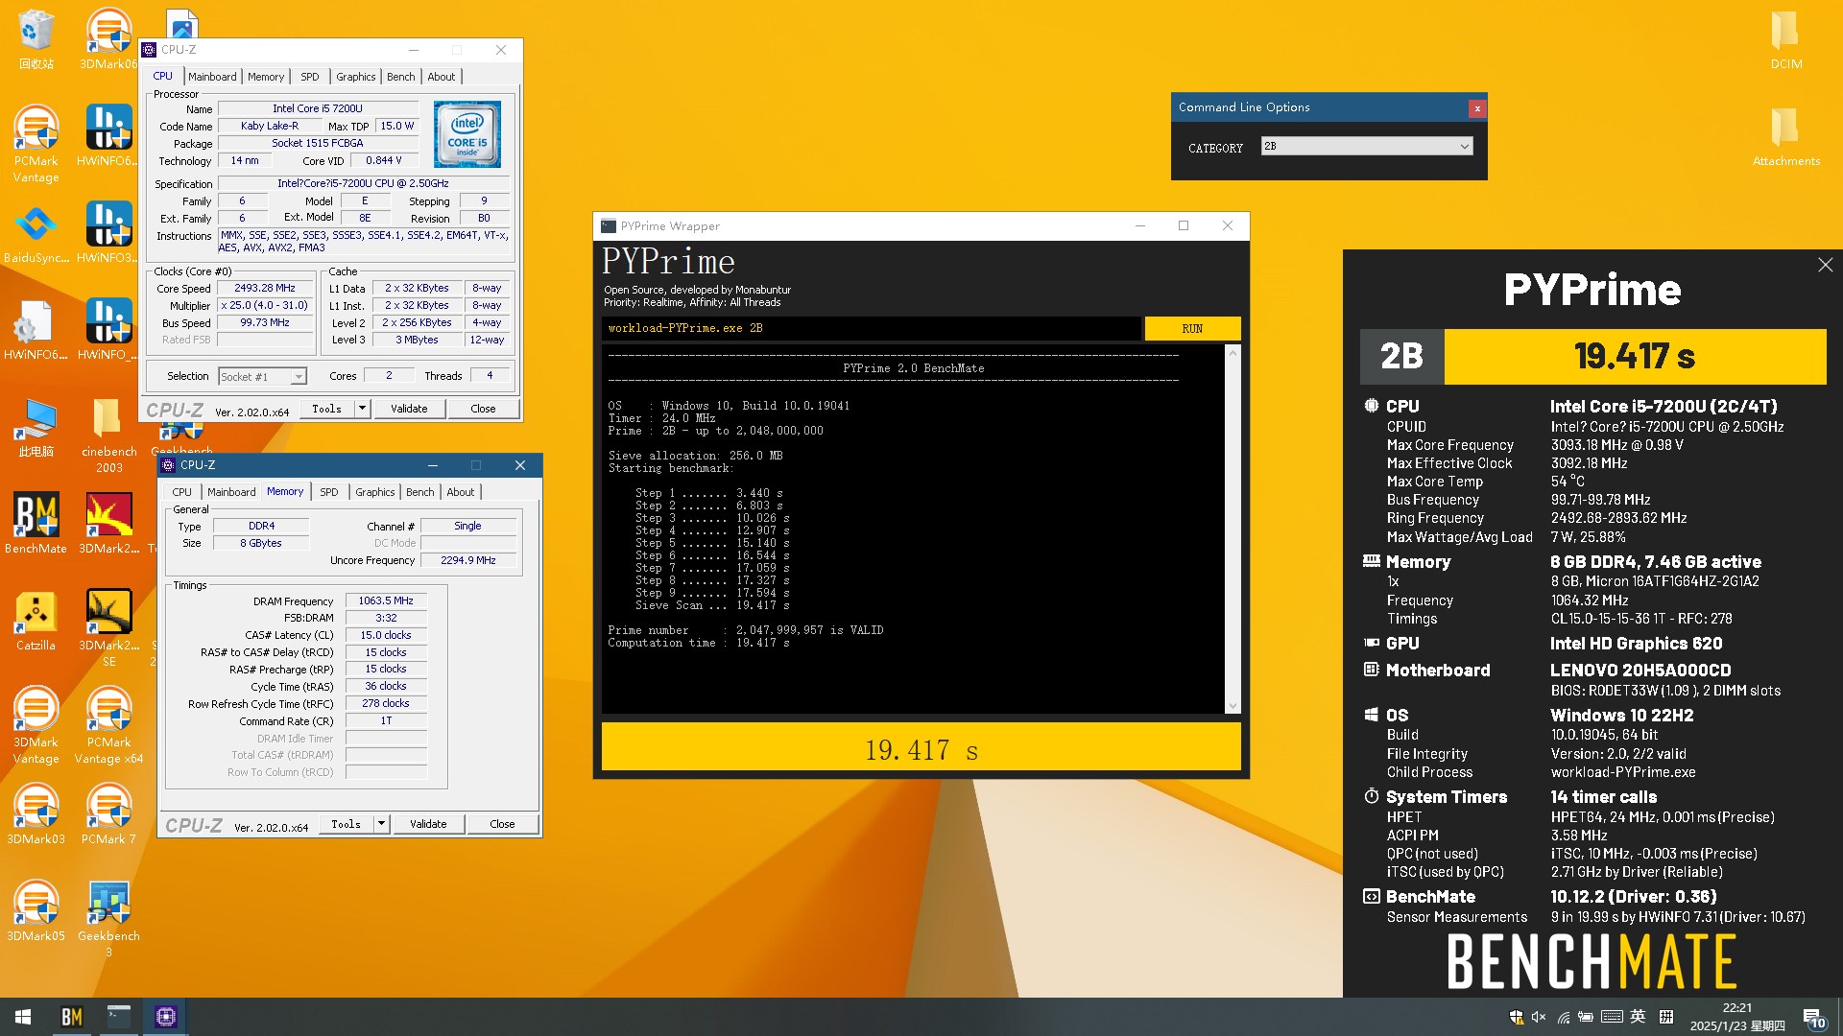Click the CPU-Z taskbar icon

click(166, 1017)
